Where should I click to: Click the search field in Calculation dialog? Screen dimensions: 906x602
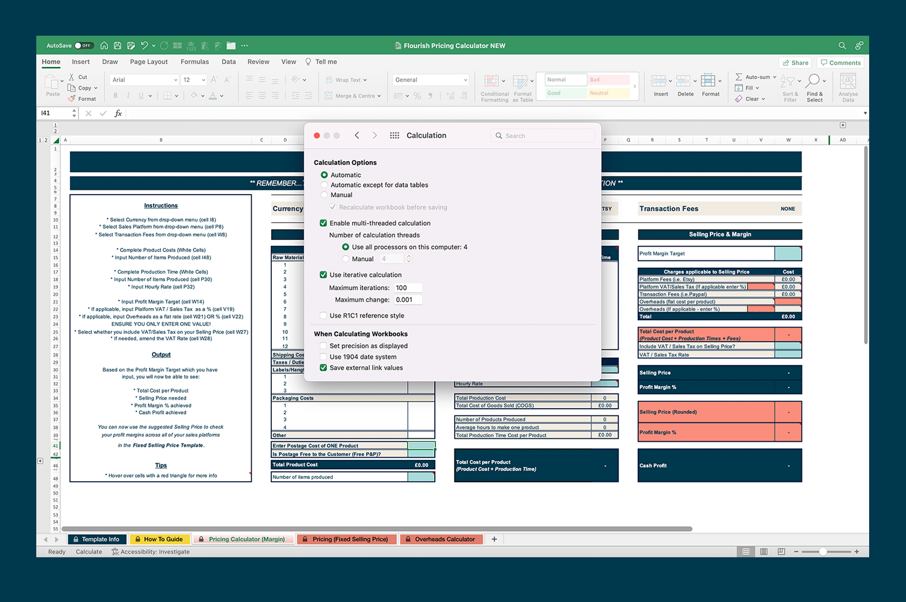542,135
